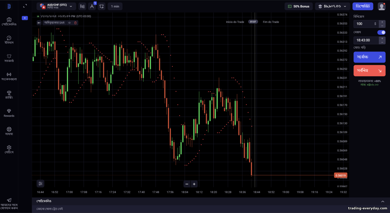Collapse the indicator legend with the arrow
Image resolution: width=390 pixels, height=213 pixels.
39,23
